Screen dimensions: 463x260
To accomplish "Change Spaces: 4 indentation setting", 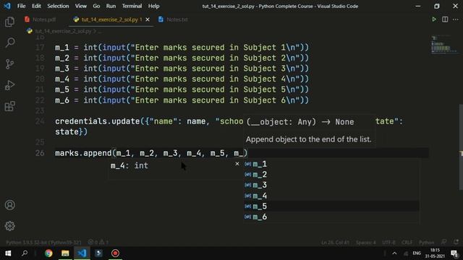I will (x=366, y=243).
